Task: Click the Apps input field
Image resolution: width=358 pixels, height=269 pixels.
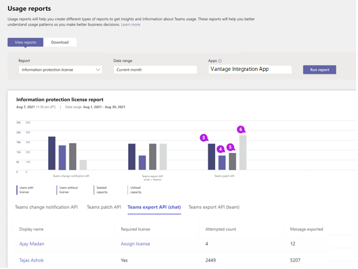Action: (x=250, y=70)
